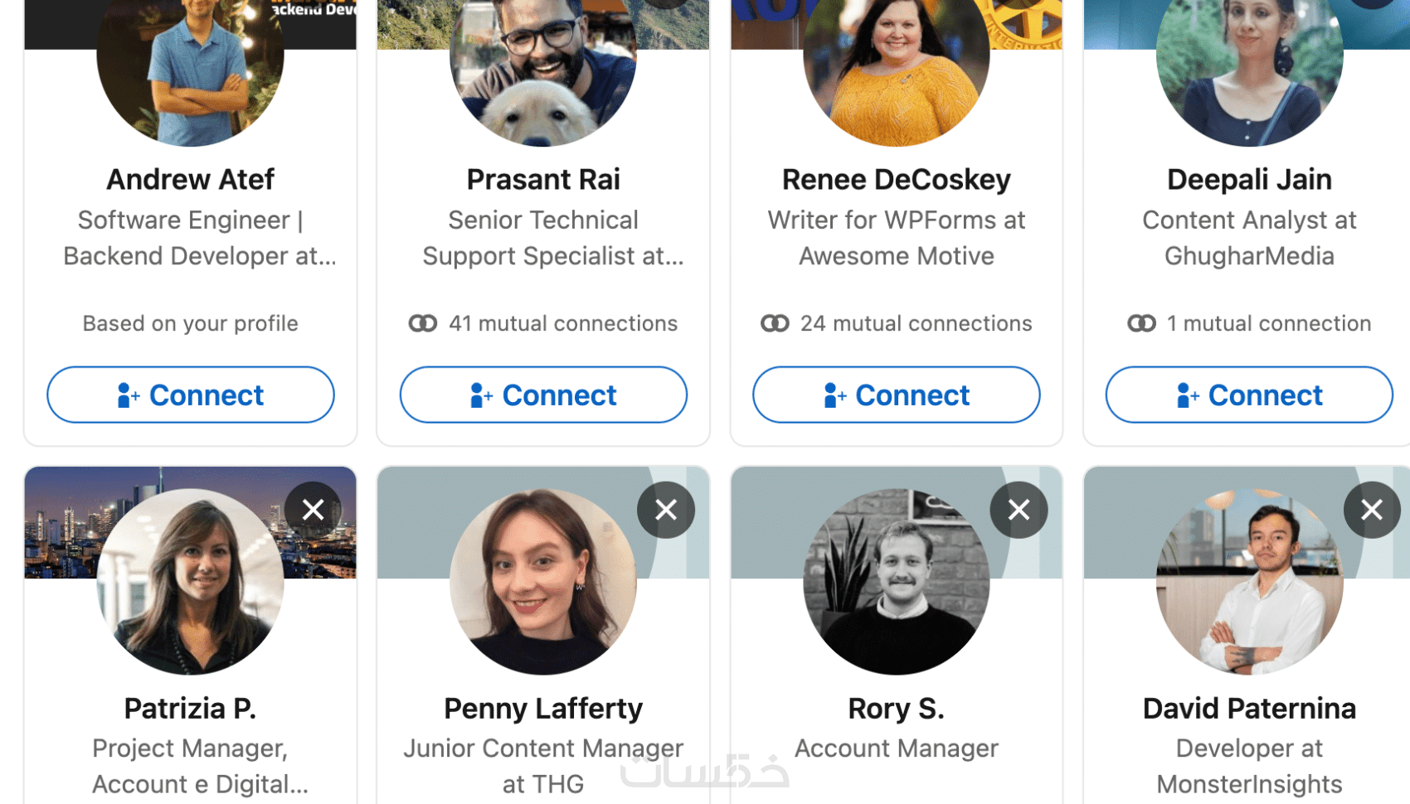Connect with Prasant Rai

tap(543, 395)
